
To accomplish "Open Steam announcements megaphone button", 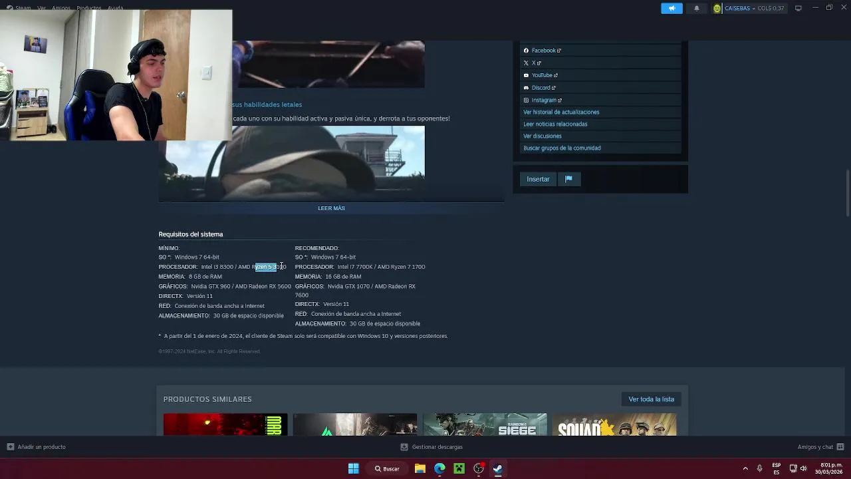I will tap(671, 8).
